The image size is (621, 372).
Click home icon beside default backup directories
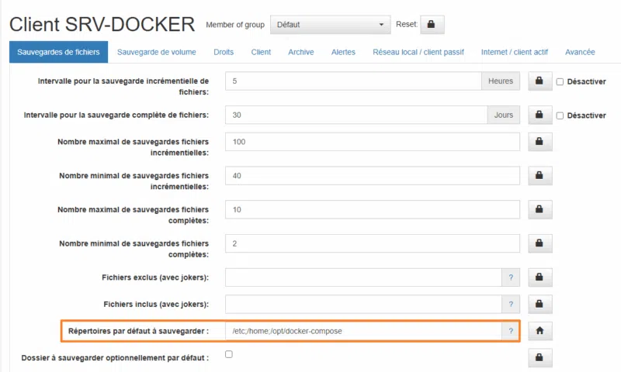539,331
